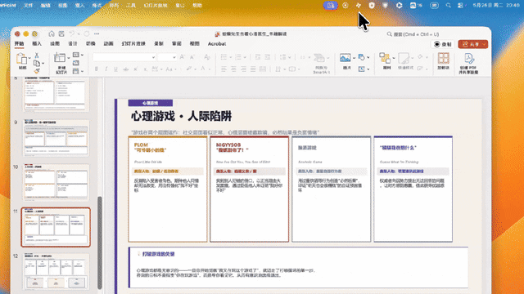Click the New Slide icon
Image resolution: width=524 pixels, height=294 pixels.
point(60,58)
